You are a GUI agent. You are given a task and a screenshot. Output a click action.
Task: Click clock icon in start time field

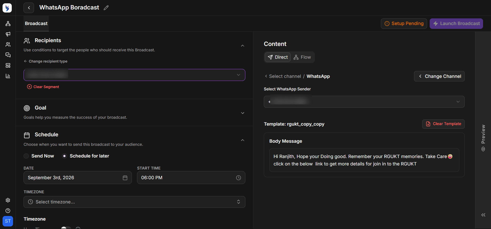point(238,178)
